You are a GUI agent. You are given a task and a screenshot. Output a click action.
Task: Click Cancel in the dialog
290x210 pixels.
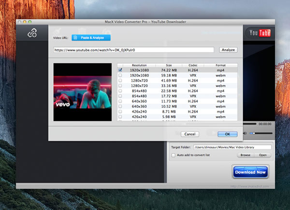pos(190,134)
